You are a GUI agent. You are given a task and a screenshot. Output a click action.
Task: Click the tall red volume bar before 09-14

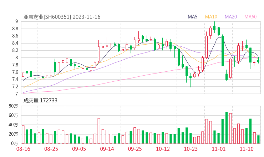[x=99, y=131]
